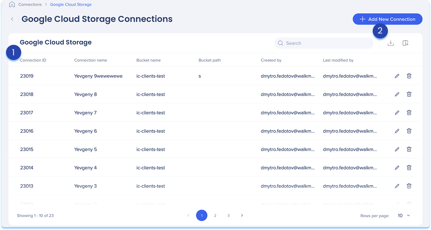The height and width of the screenshot is (230, 431).
Task: Click Last modified by email in row 23016
Action: 350,131
